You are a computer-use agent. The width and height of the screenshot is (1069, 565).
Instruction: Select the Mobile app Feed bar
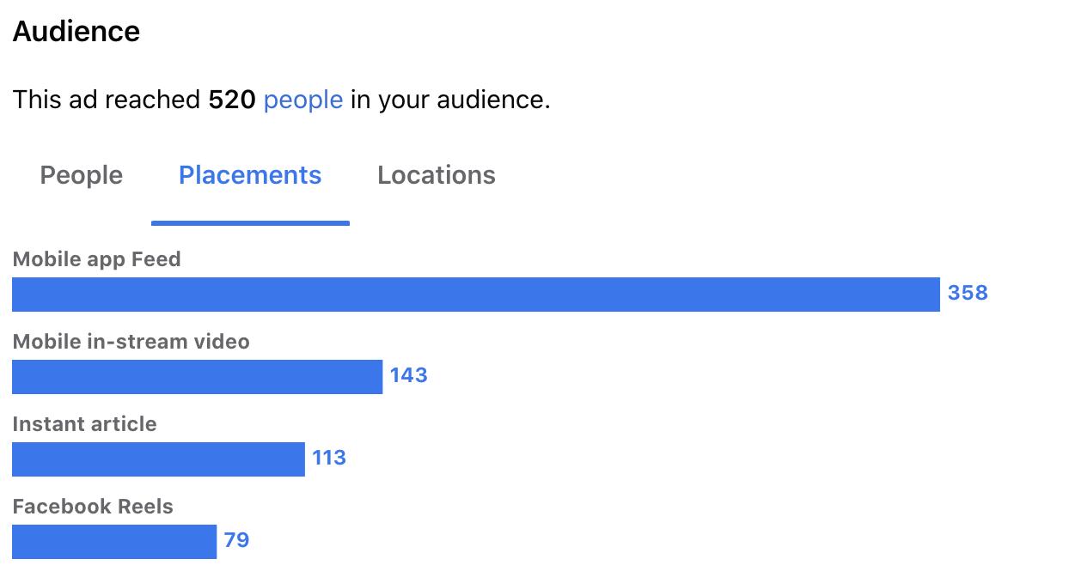(476, 294)
